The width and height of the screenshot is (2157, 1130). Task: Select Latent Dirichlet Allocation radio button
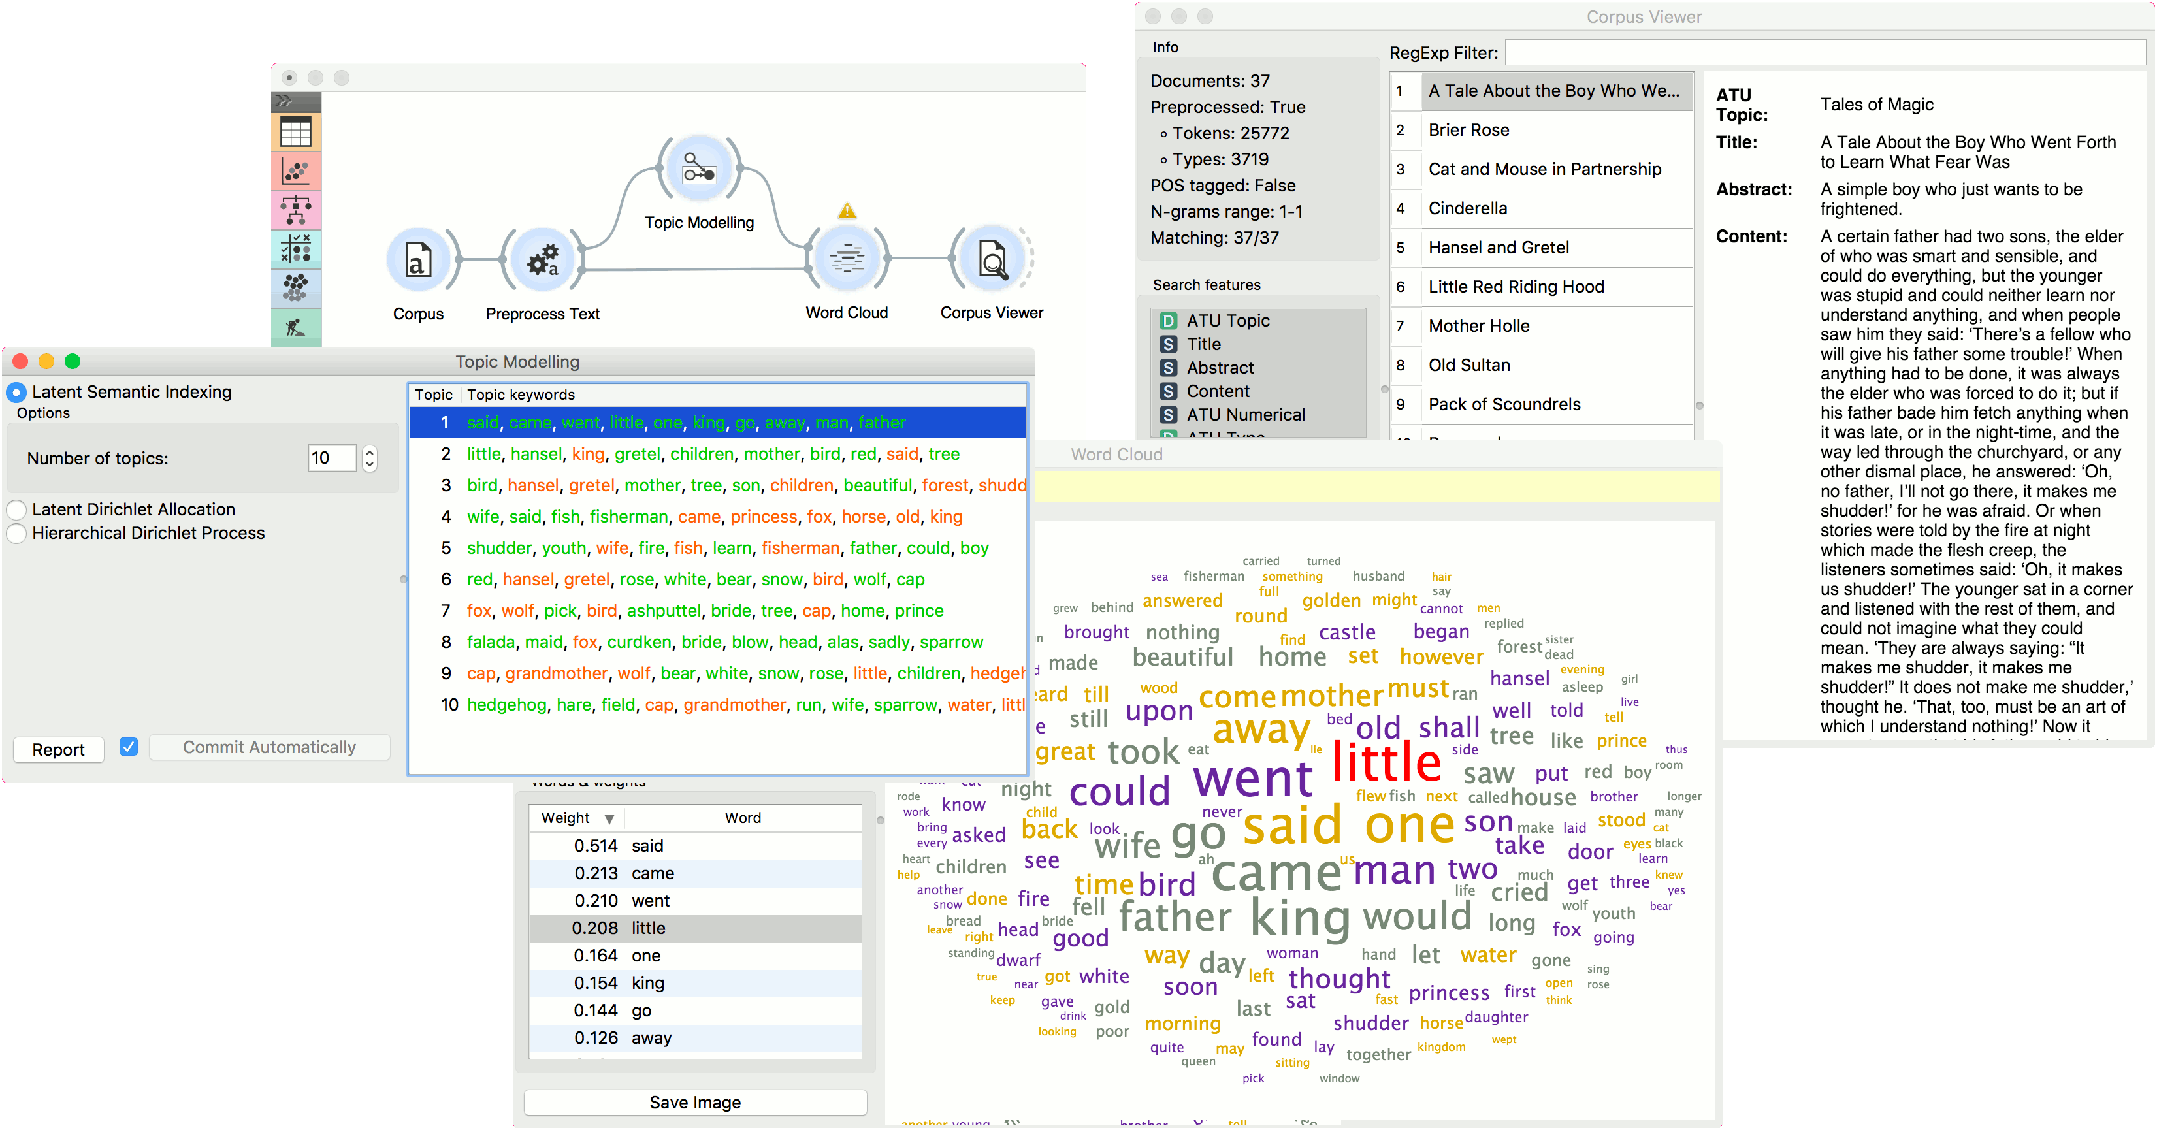[17, 509]
